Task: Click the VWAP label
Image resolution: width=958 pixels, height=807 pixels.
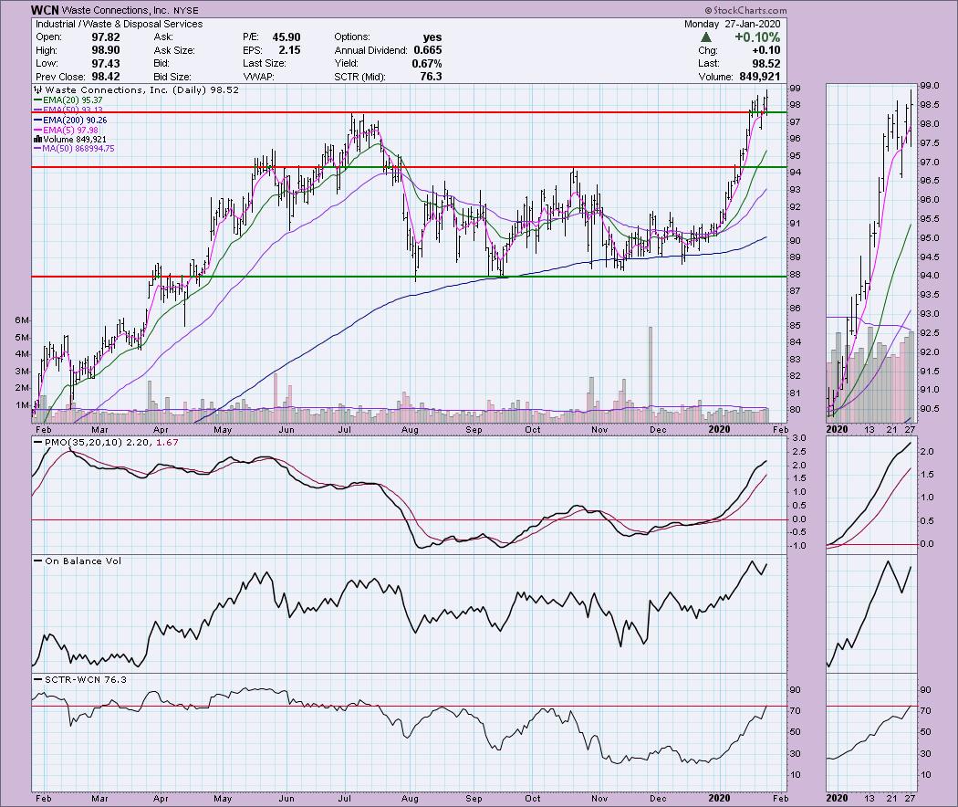Action: tap(258, 77)
